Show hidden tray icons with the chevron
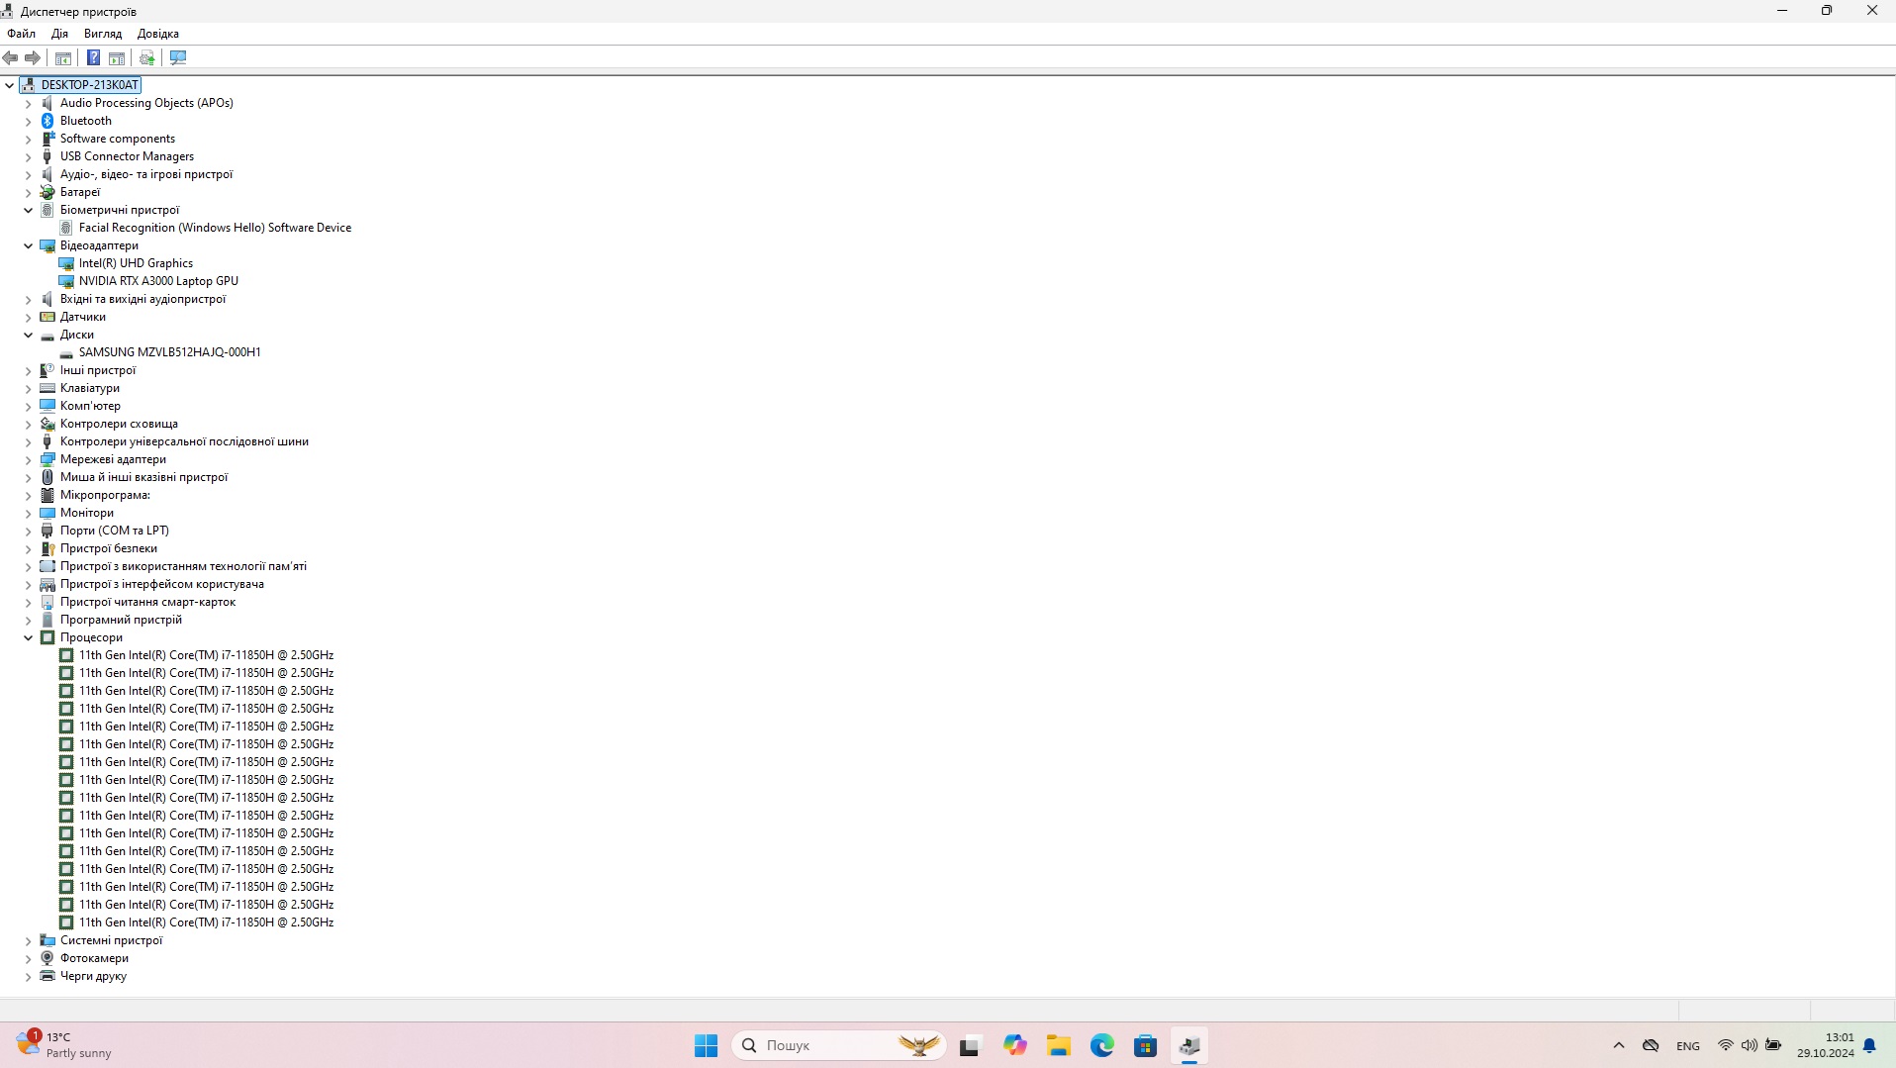Image resolution: width=1896 pixels, height=1068 pixels. coord(1619,1045)
